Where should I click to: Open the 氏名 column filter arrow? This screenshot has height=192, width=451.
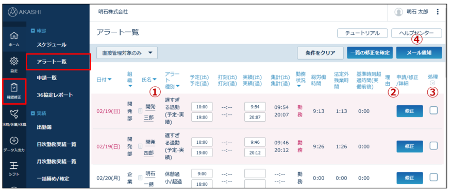155,80
